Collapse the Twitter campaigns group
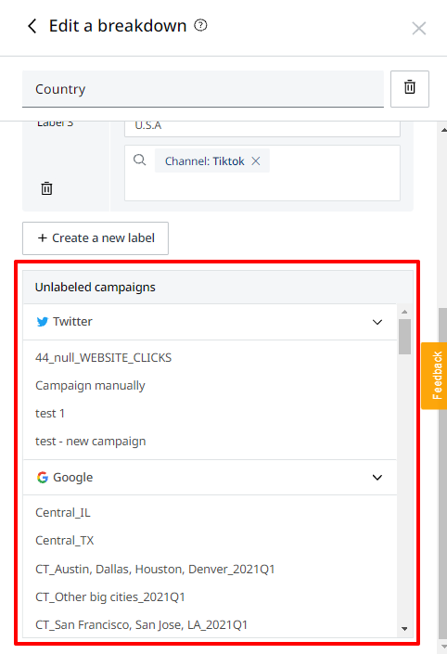 [x=377, y=322]
